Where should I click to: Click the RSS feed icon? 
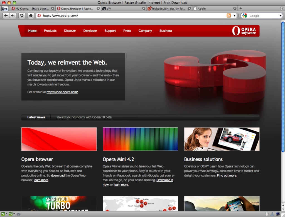tap(229, 16)
